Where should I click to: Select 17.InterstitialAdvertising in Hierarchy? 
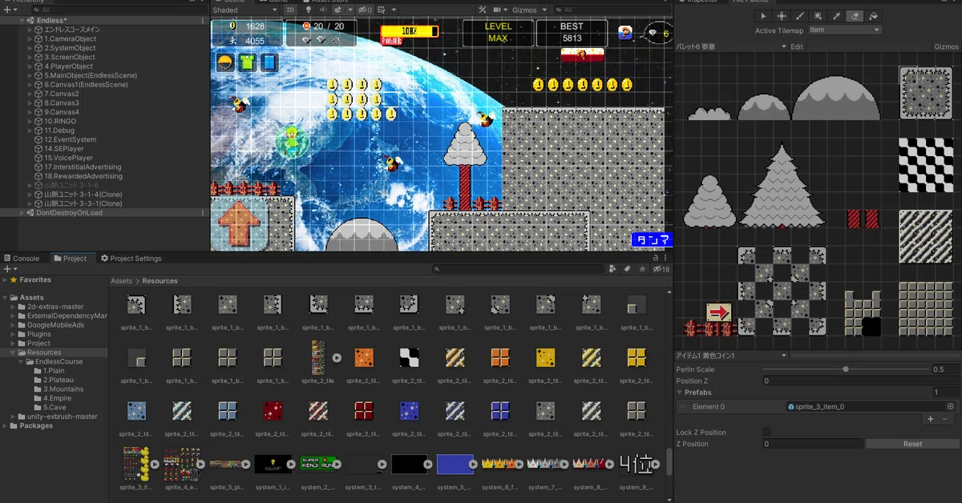click(x=83, y=167)
